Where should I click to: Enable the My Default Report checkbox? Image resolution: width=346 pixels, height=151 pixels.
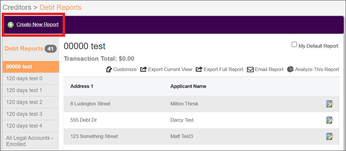(294, 45)
